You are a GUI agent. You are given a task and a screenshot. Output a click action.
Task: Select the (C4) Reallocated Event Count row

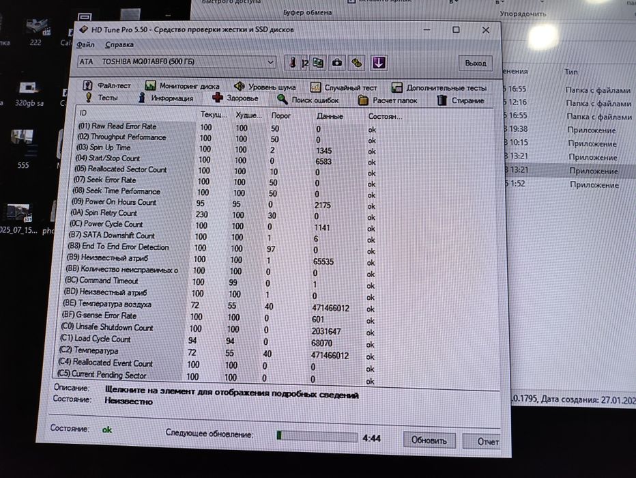tap(217, 365)
